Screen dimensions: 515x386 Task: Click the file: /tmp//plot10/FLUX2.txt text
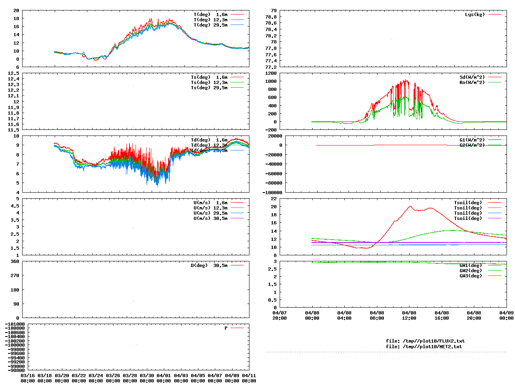click(x=425, y=341)
